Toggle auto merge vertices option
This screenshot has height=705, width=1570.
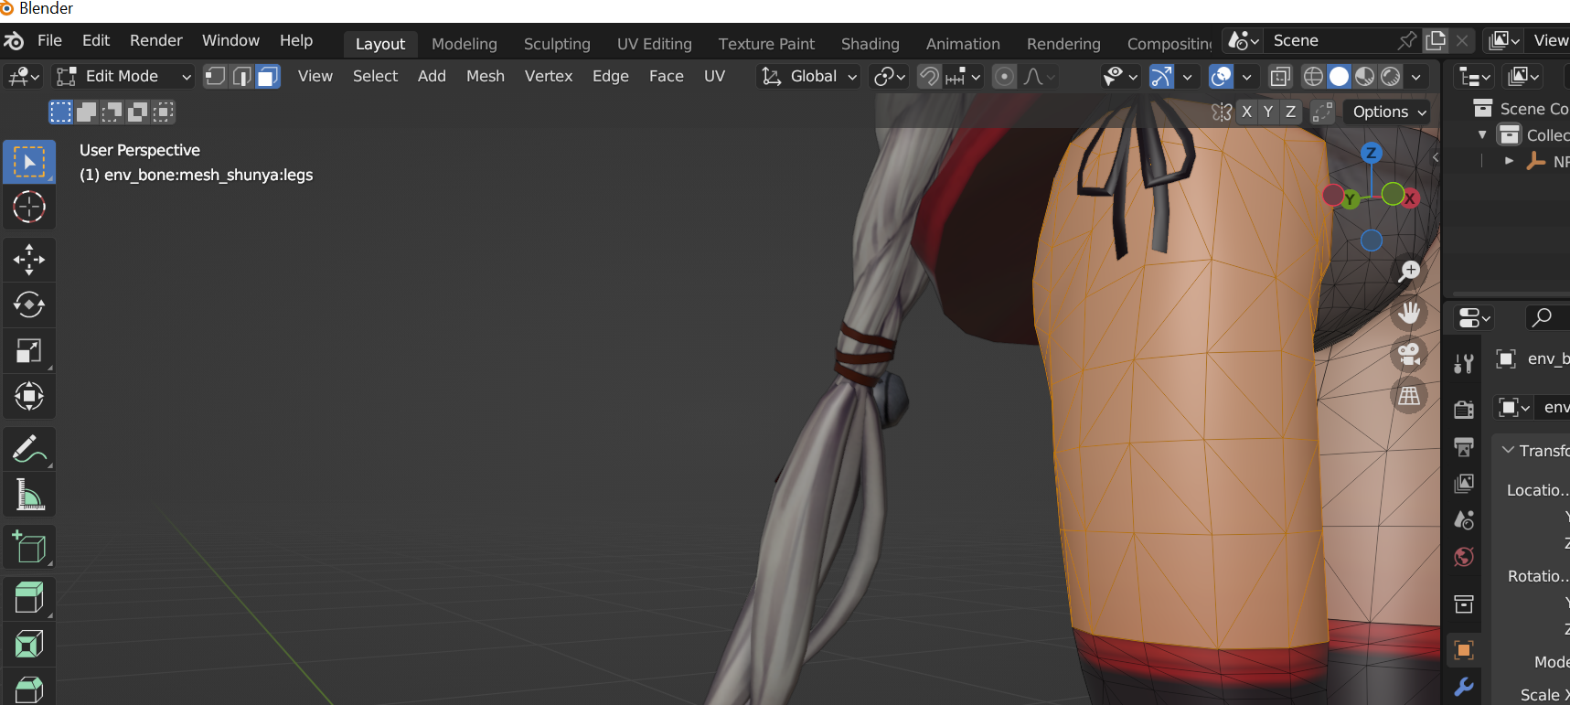click(x=1322, y=112)
